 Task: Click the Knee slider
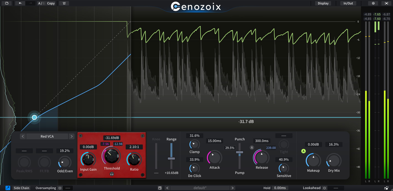(x=156, y=156)
